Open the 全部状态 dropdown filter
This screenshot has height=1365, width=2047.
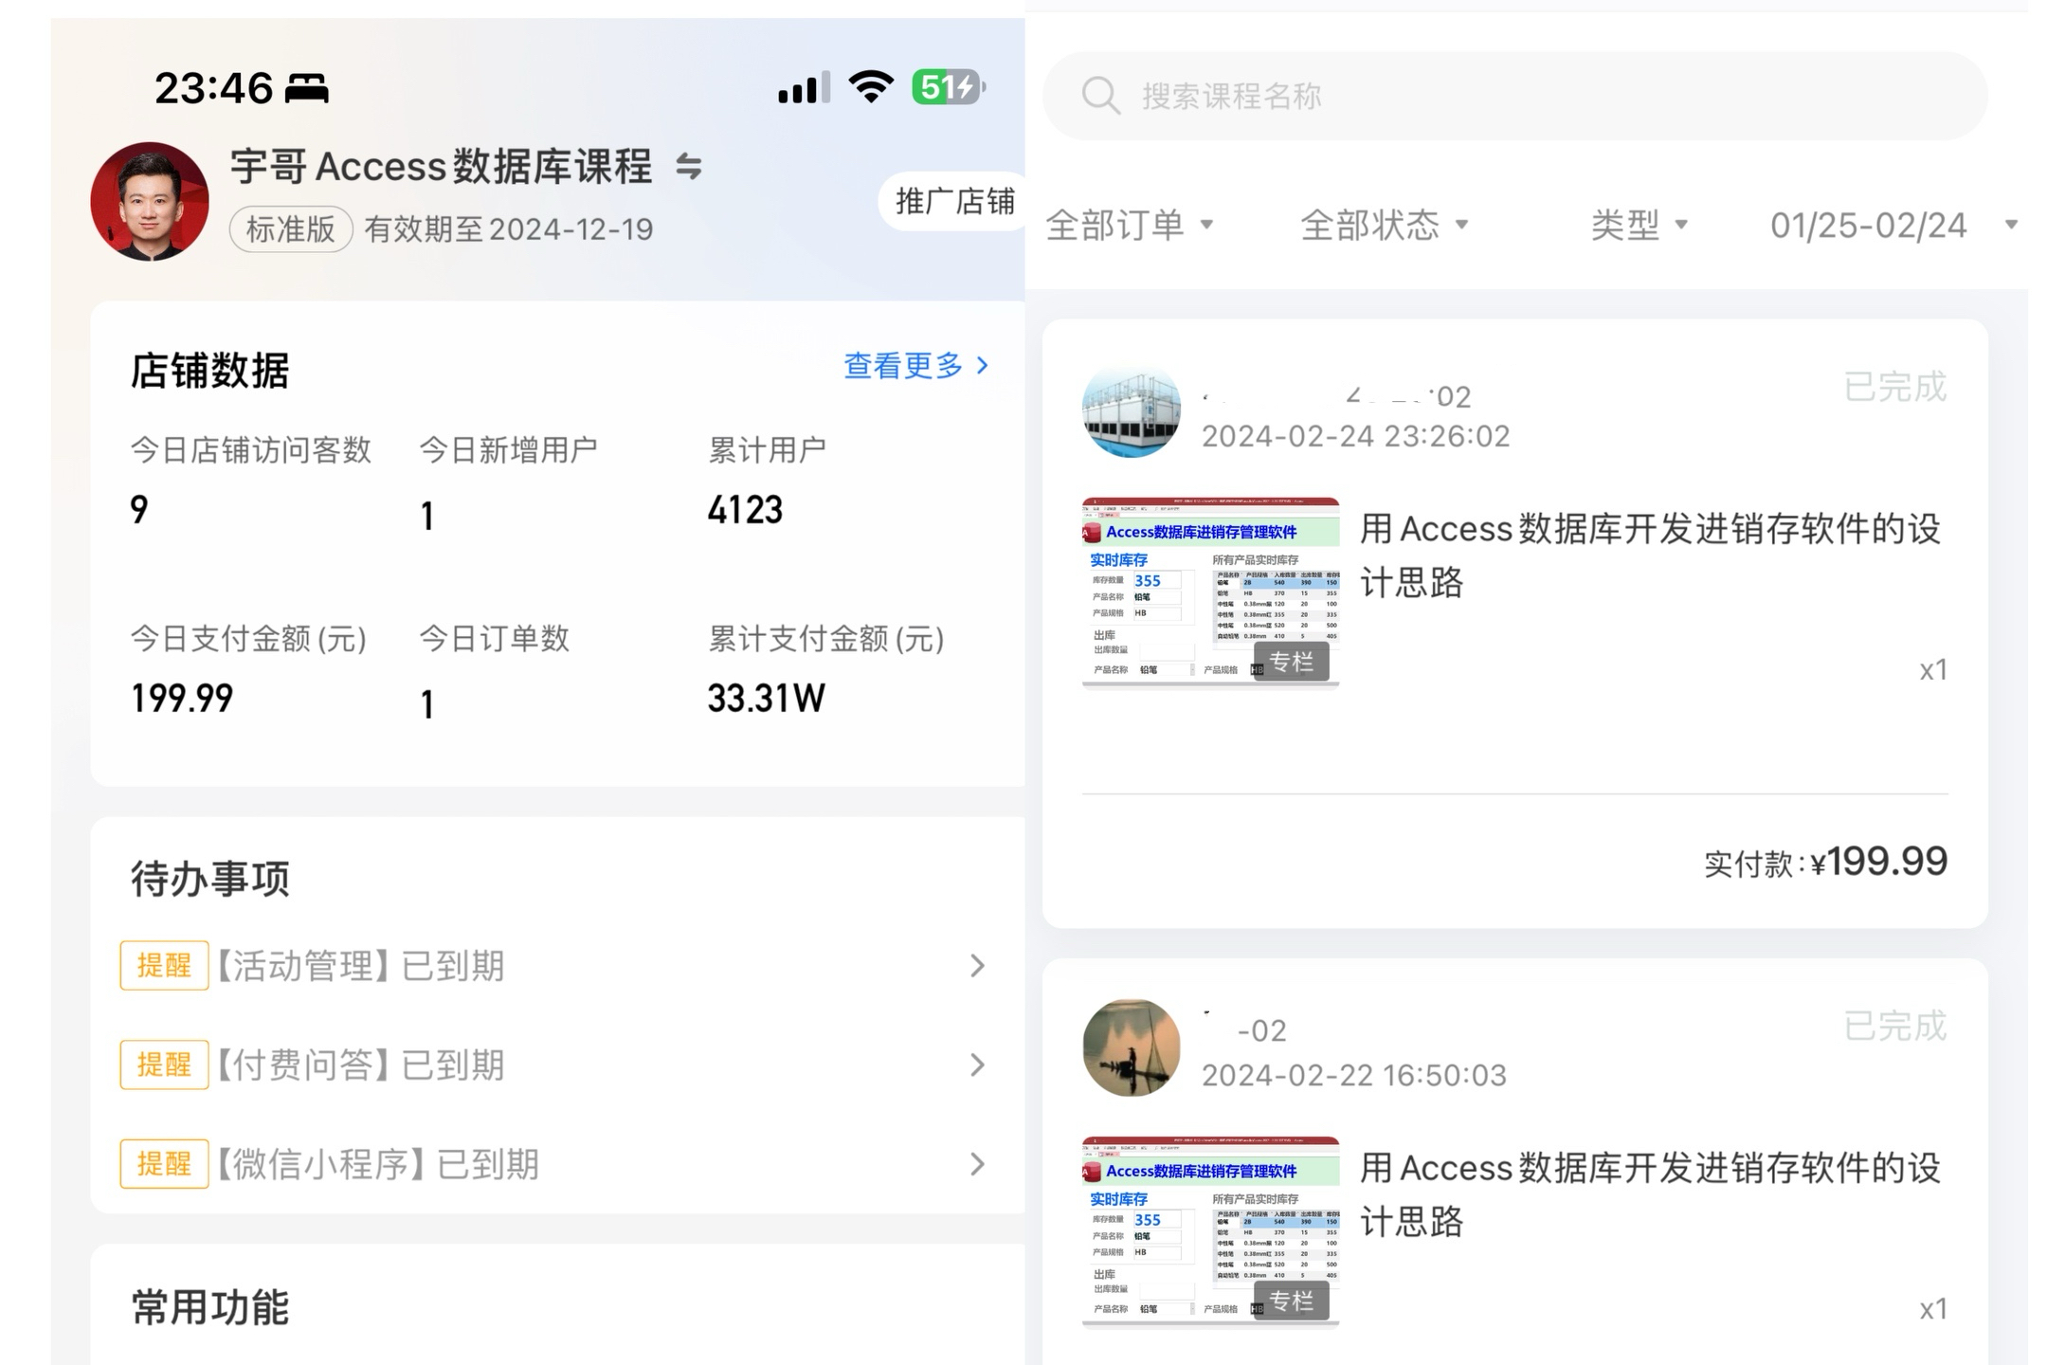point(1384,226)
